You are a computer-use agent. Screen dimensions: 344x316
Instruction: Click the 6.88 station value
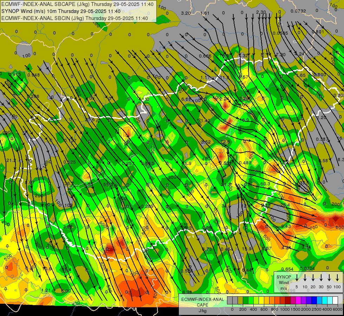pos(186,99)
